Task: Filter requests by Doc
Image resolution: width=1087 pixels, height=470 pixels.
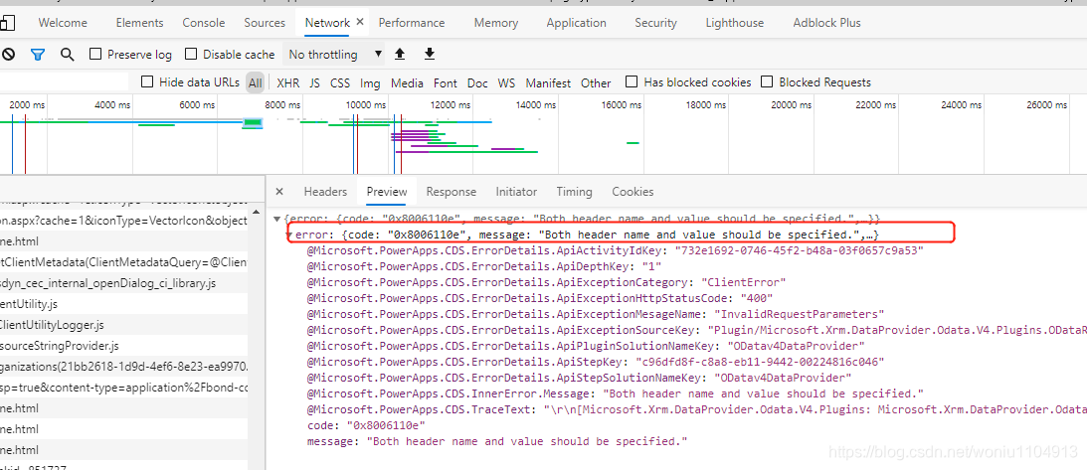Action: pyautogui.click(x=477, y=83)
